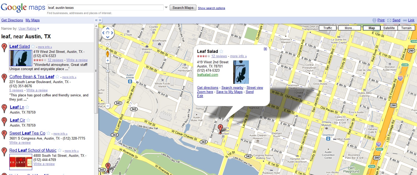Switch to Satellite map view

click(x=389, y=28)
